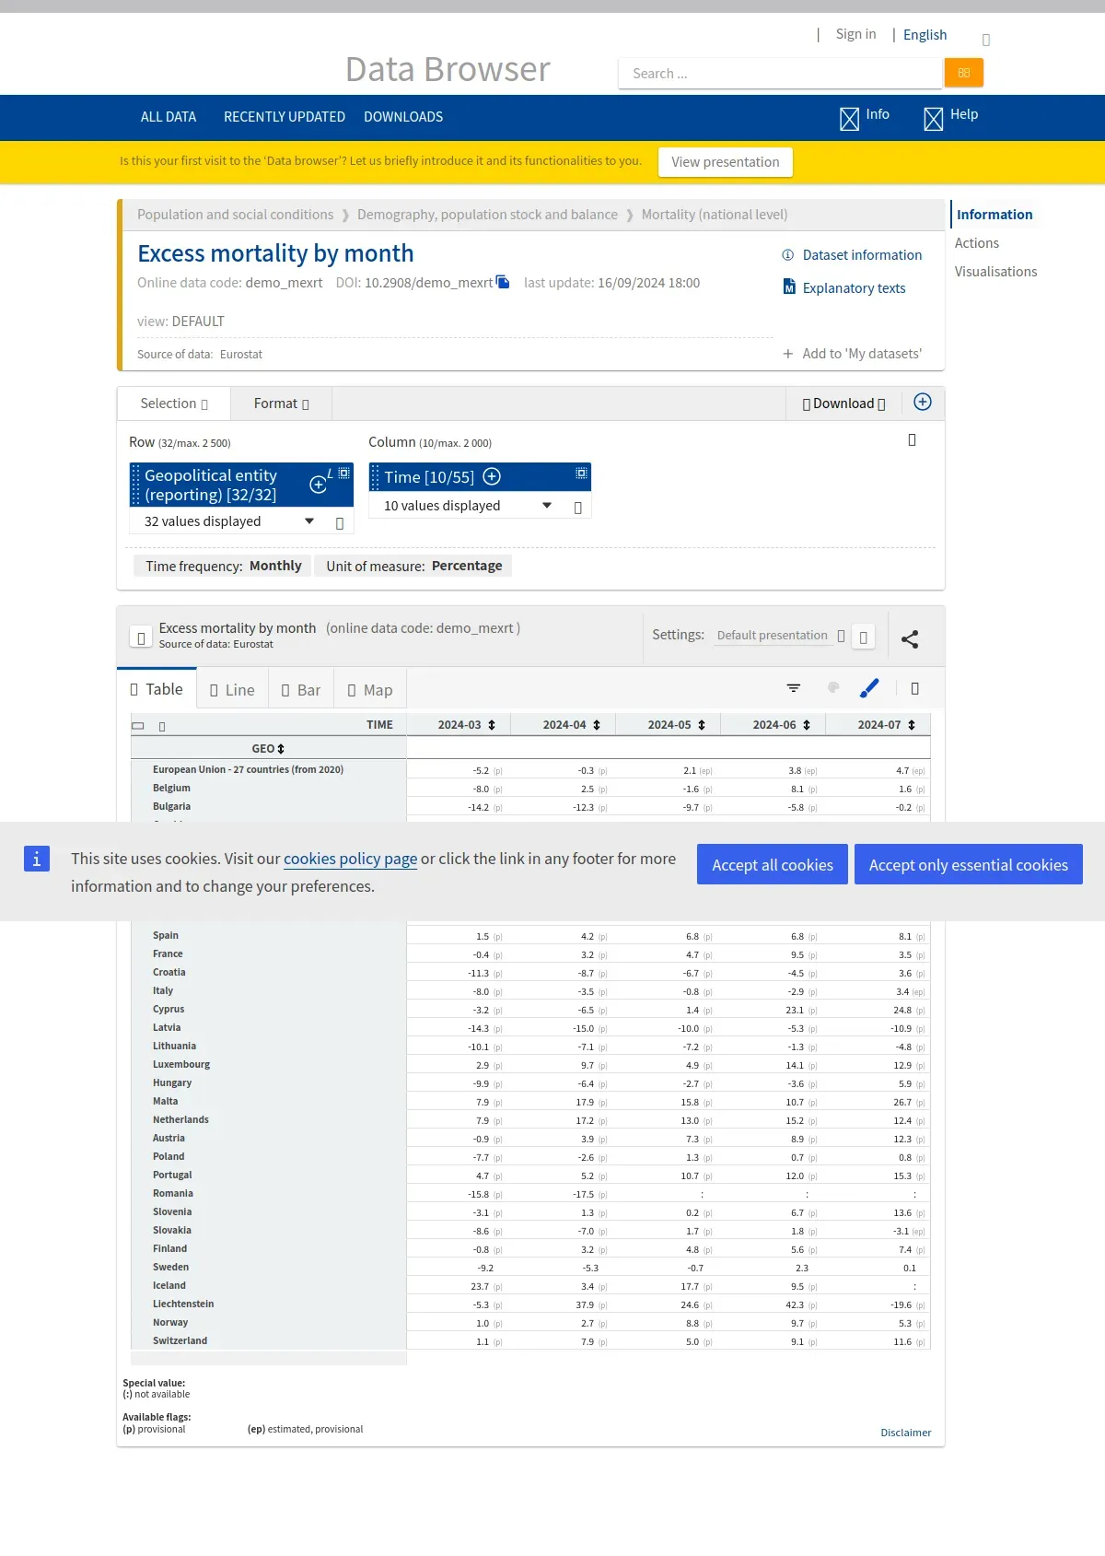The width and height of the screenshot is (1105, 1556).
Task: Click the move icon on Time box
Action: click(x=581, y=473)
